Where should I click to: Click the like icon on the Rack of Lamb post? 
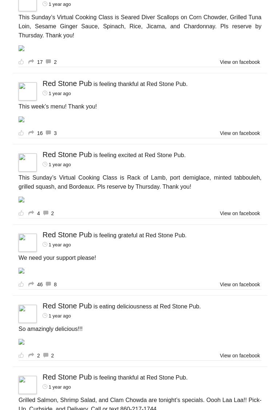(x=21, y=213)
